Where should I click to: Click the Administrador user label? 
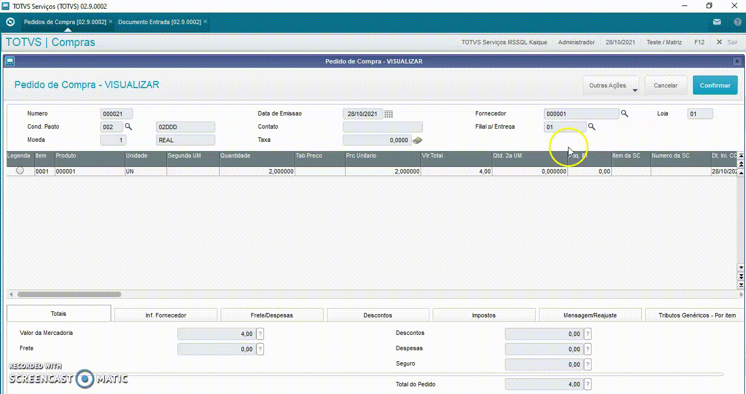[x=576, y=42]
